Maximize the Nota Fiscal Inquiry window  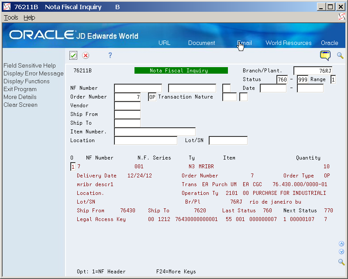[x=330, y=7]
